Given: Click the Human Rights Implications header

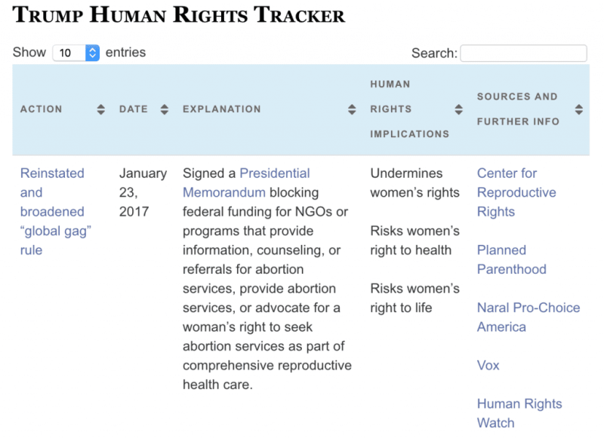Looking at the screenshot, I should pyautogui.click(x=410, y=109).
